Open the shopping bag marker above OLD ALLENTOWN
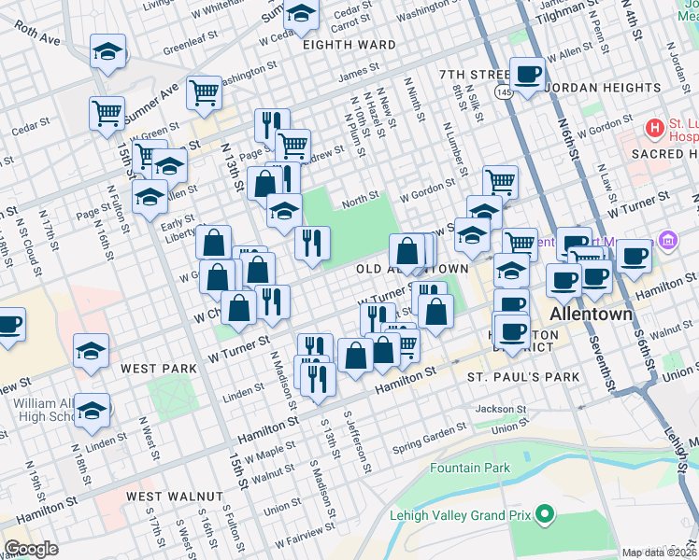699x560 pixels. point(407,252)
